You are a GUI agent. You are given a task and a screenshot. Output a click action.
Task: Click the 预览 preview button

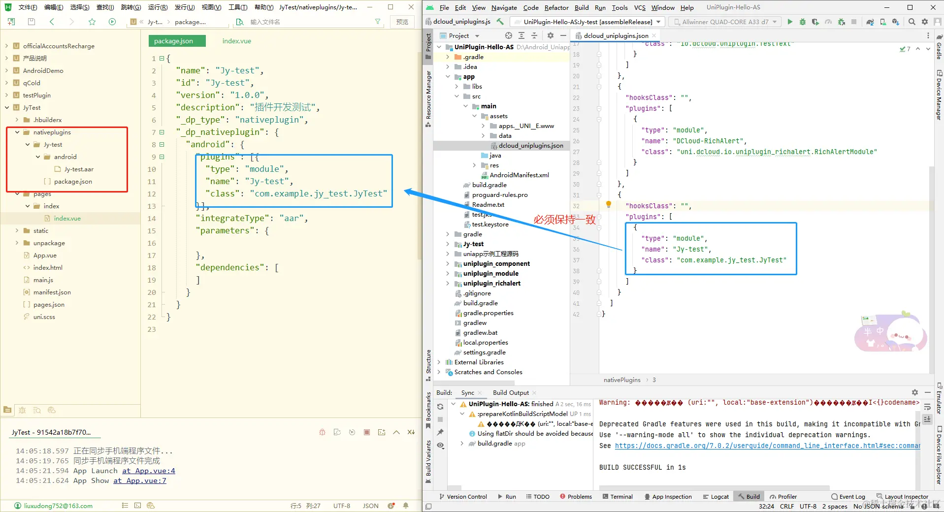tap(402, 22)
